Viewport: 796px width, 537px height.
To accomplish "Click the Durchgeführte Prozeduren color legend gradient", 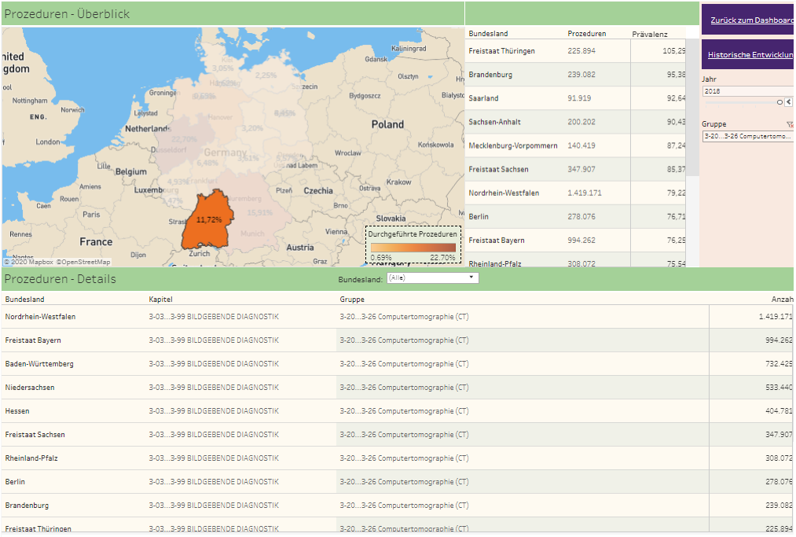I will coord(413,247).
